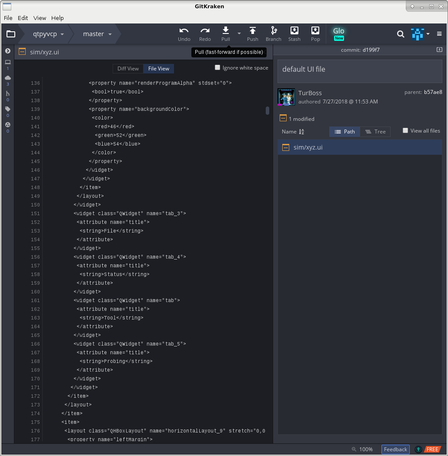Toggle the Ignore white space checkbox
This screenshot has height=456, width=448.
(217, 67)
